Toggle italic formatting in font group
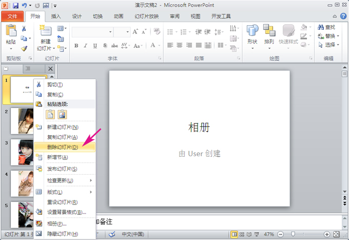This screenshot has width=349, height=240. [x=86, y=45]
